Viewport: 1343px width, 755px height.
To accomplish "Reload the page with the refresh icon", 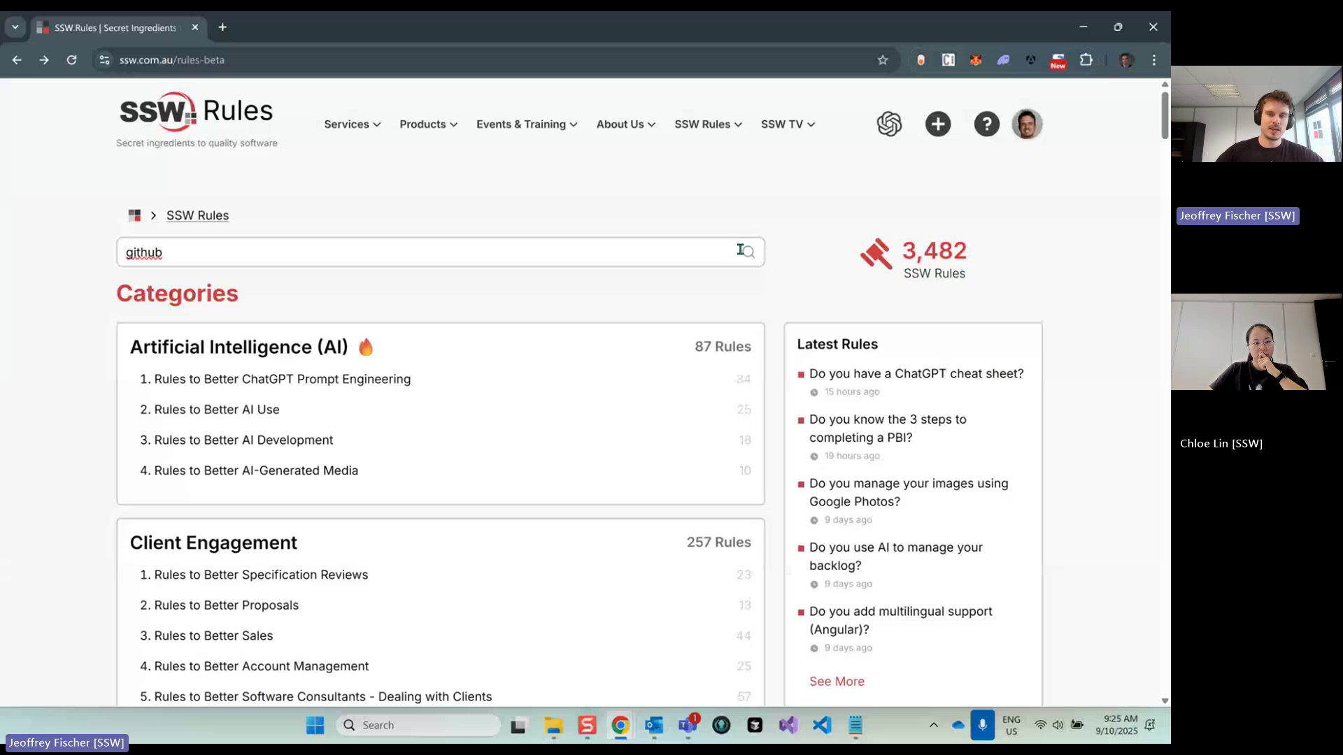I will point(71,60).
